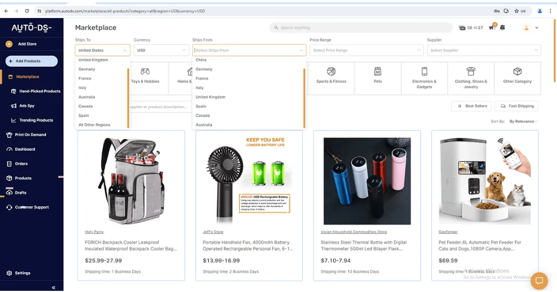Click the Drafts cloud icon
The height and width of the screenshot is (292, 557).
9,193
